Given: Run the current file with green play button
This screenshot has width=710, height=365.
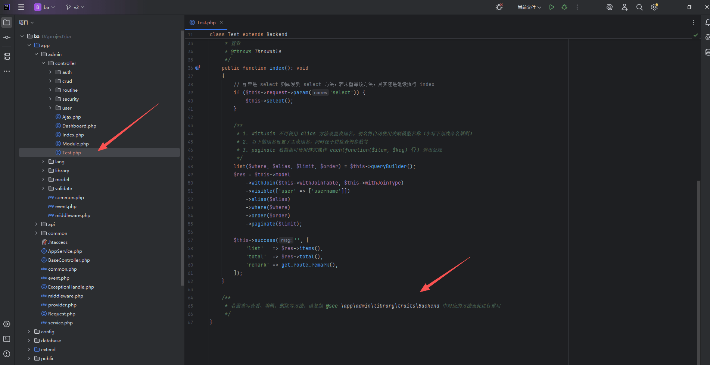Looking at the screenshot, I should pyautogui.click(x=552, y=7).
